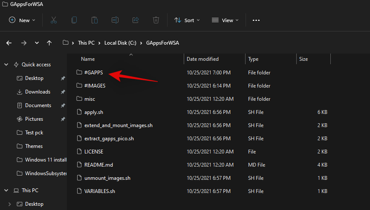
Task: Open the New item dropdown
Action: point(22,20)
